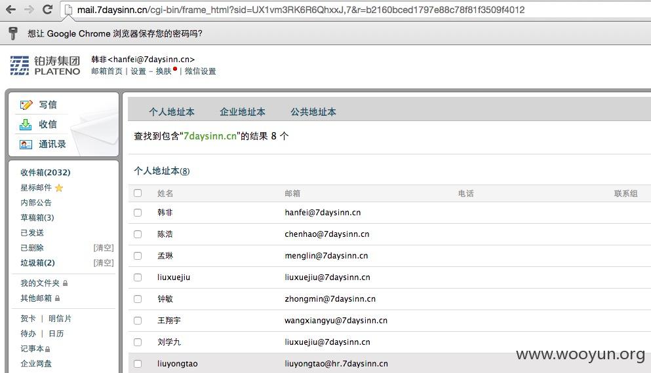The width and height of the screenshot is (651, 373).
Task: Click 个人地址本(8) section heading
Action: [x=162, y=171]
